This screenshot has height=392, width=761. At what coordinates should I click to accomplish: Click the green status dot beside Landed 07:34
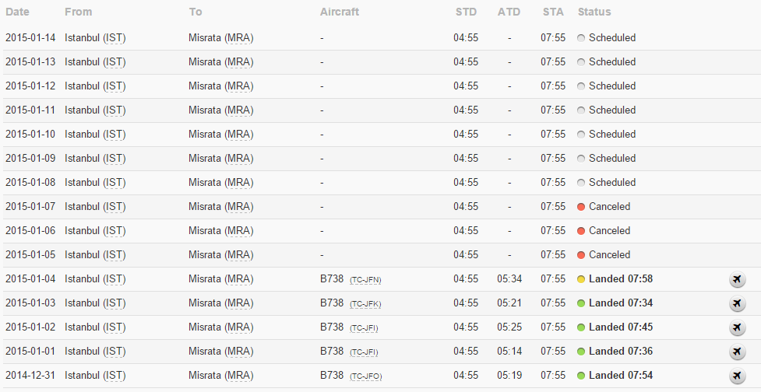tap(581, 303)
